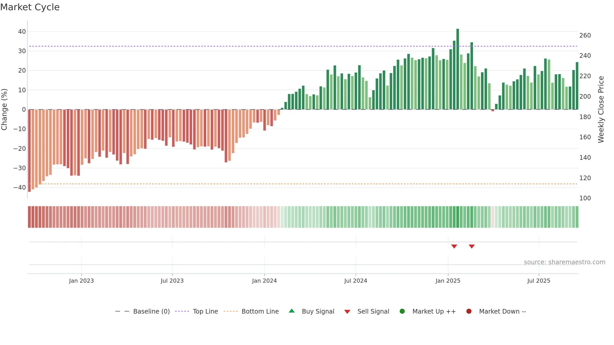The height and width of the screenshot is (345, 614).
Task: Click the pink heatmap cell within green section
Action: (493, 217)
